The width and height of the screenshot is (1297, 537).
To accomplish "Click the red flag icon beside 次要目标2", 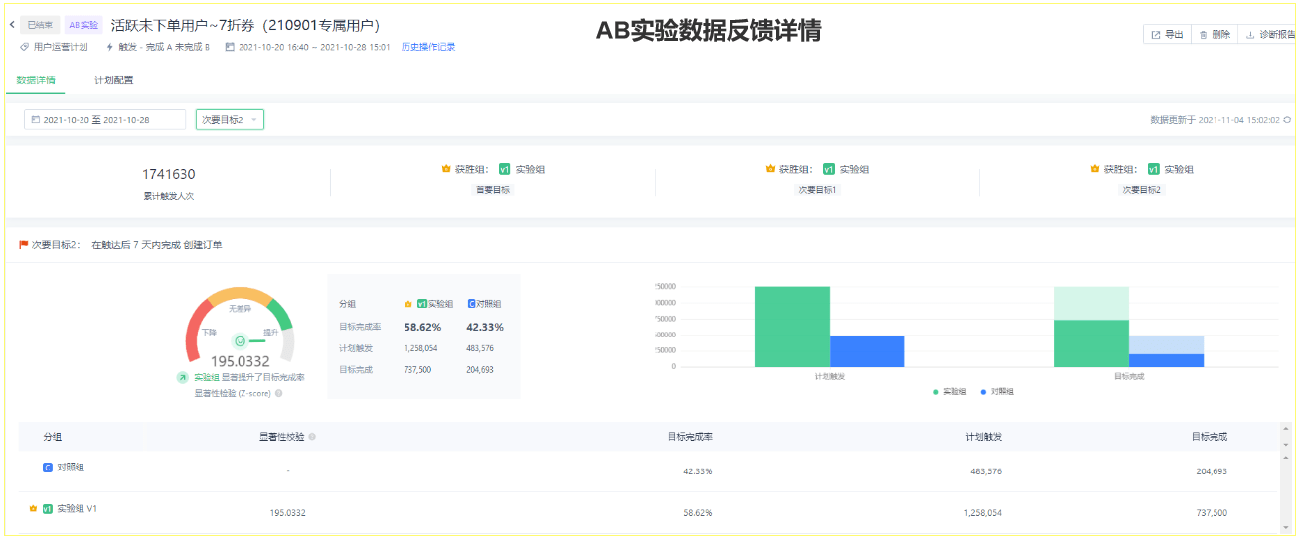I will click(x=23, y=244).
